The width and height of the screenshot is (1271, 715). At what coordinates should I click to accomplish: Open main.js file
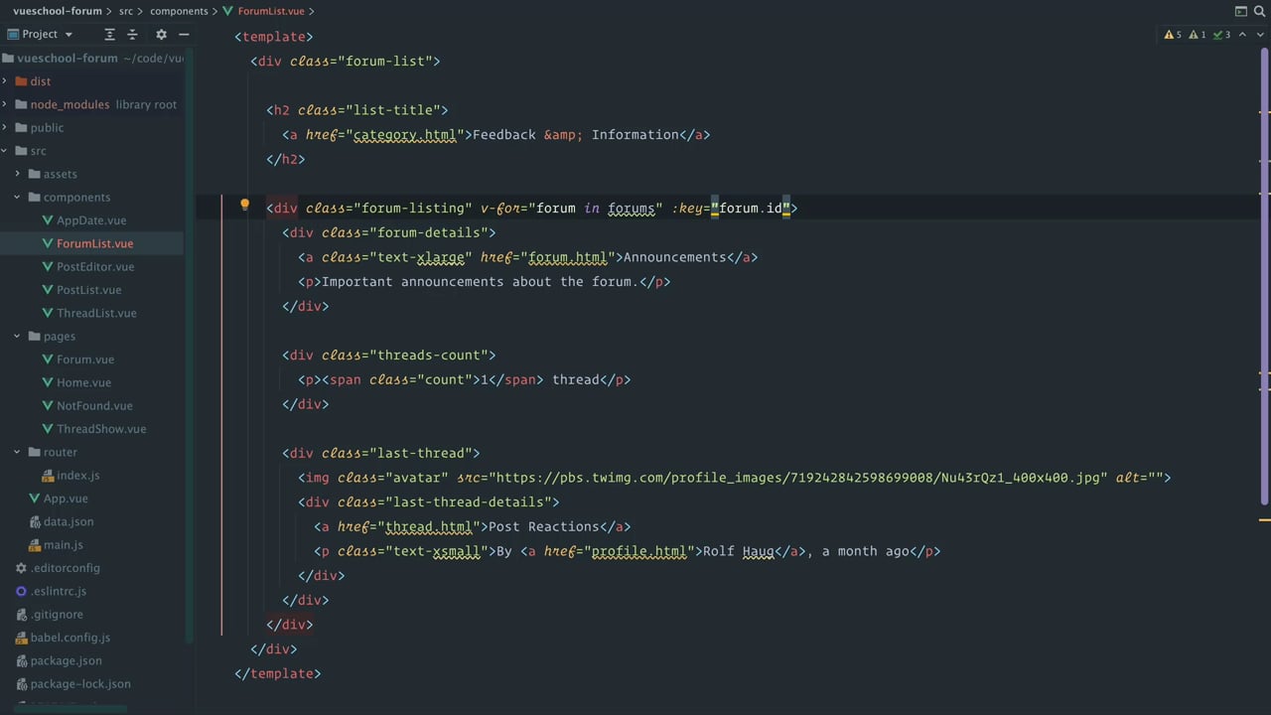[63, 544]
